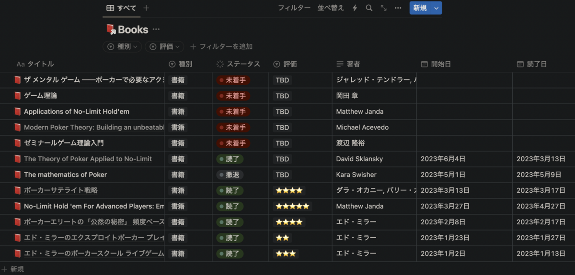Open the 評価 filter dropdown
This screenshot has width=575, height=275.
click(x=164, y=46)
